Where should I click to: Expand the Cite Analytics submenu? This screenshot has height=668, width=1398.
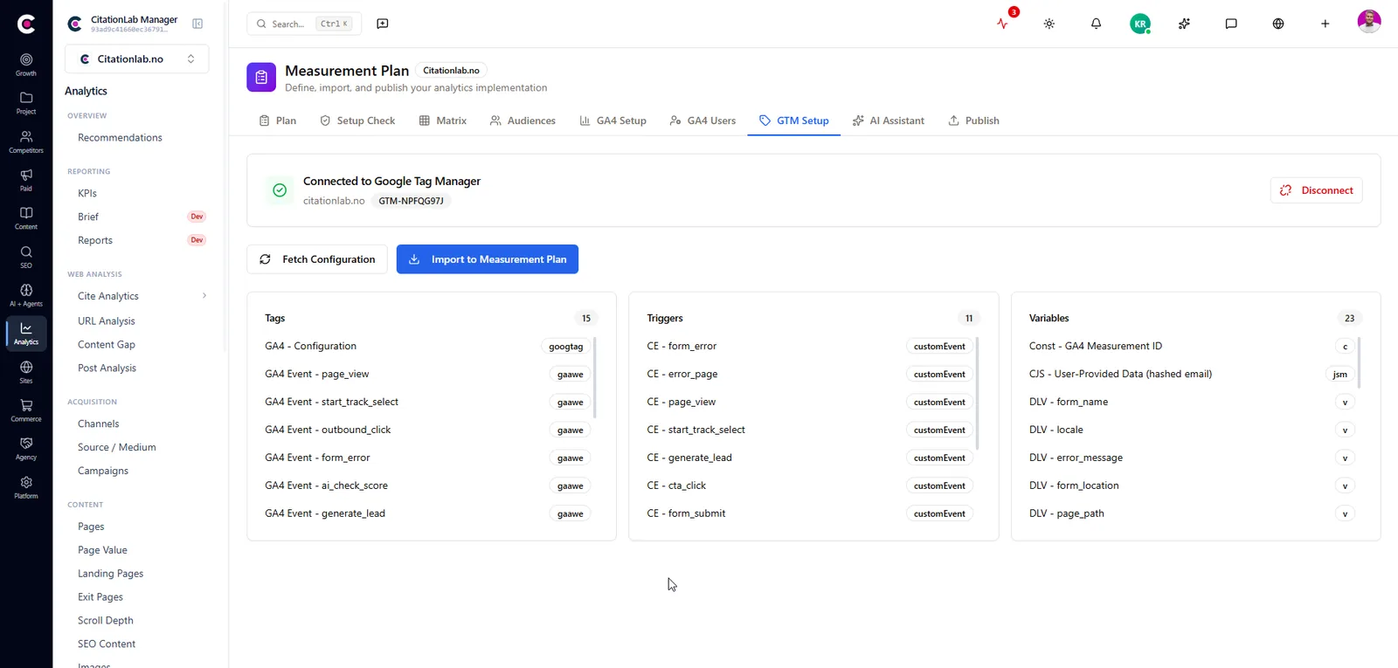204,296
